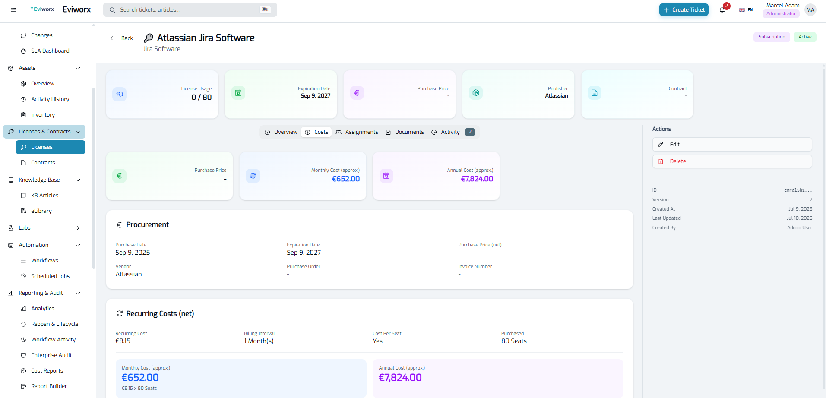Collapse the Reporting & Audit chevron
This screenshot has width=826, height=398.
click(x=78, y=293)
